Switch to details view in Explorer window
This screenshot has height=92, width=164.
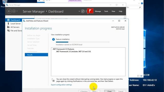(138, 76)
